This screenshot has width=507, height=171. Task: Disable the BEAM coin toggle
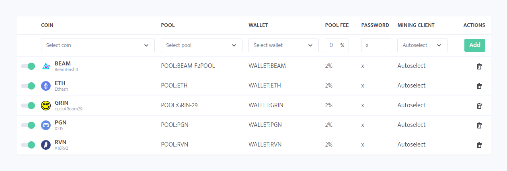click(x=28, y=66)
